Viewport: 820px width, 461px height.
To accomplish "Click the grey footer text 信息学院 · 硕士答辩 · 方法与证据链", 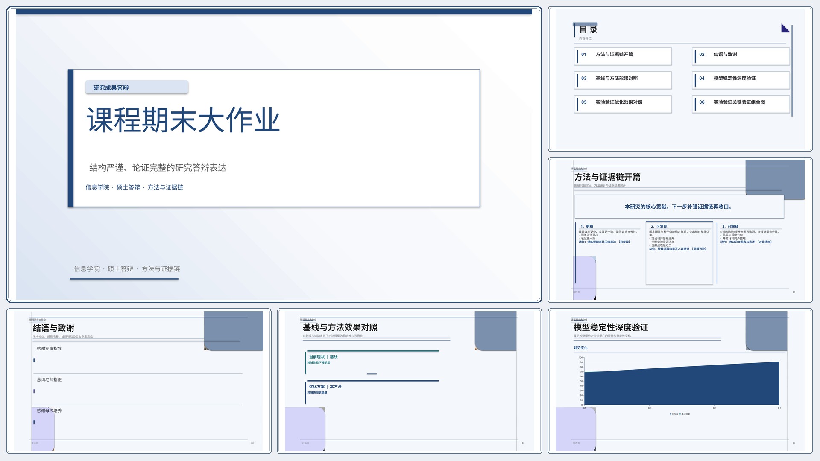I will (x=127, y=268).
